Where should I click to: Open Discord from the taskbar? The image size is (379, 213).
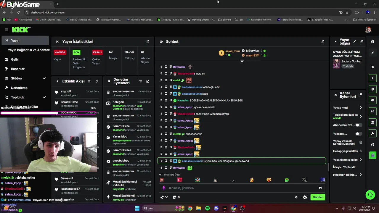(216, 208)
